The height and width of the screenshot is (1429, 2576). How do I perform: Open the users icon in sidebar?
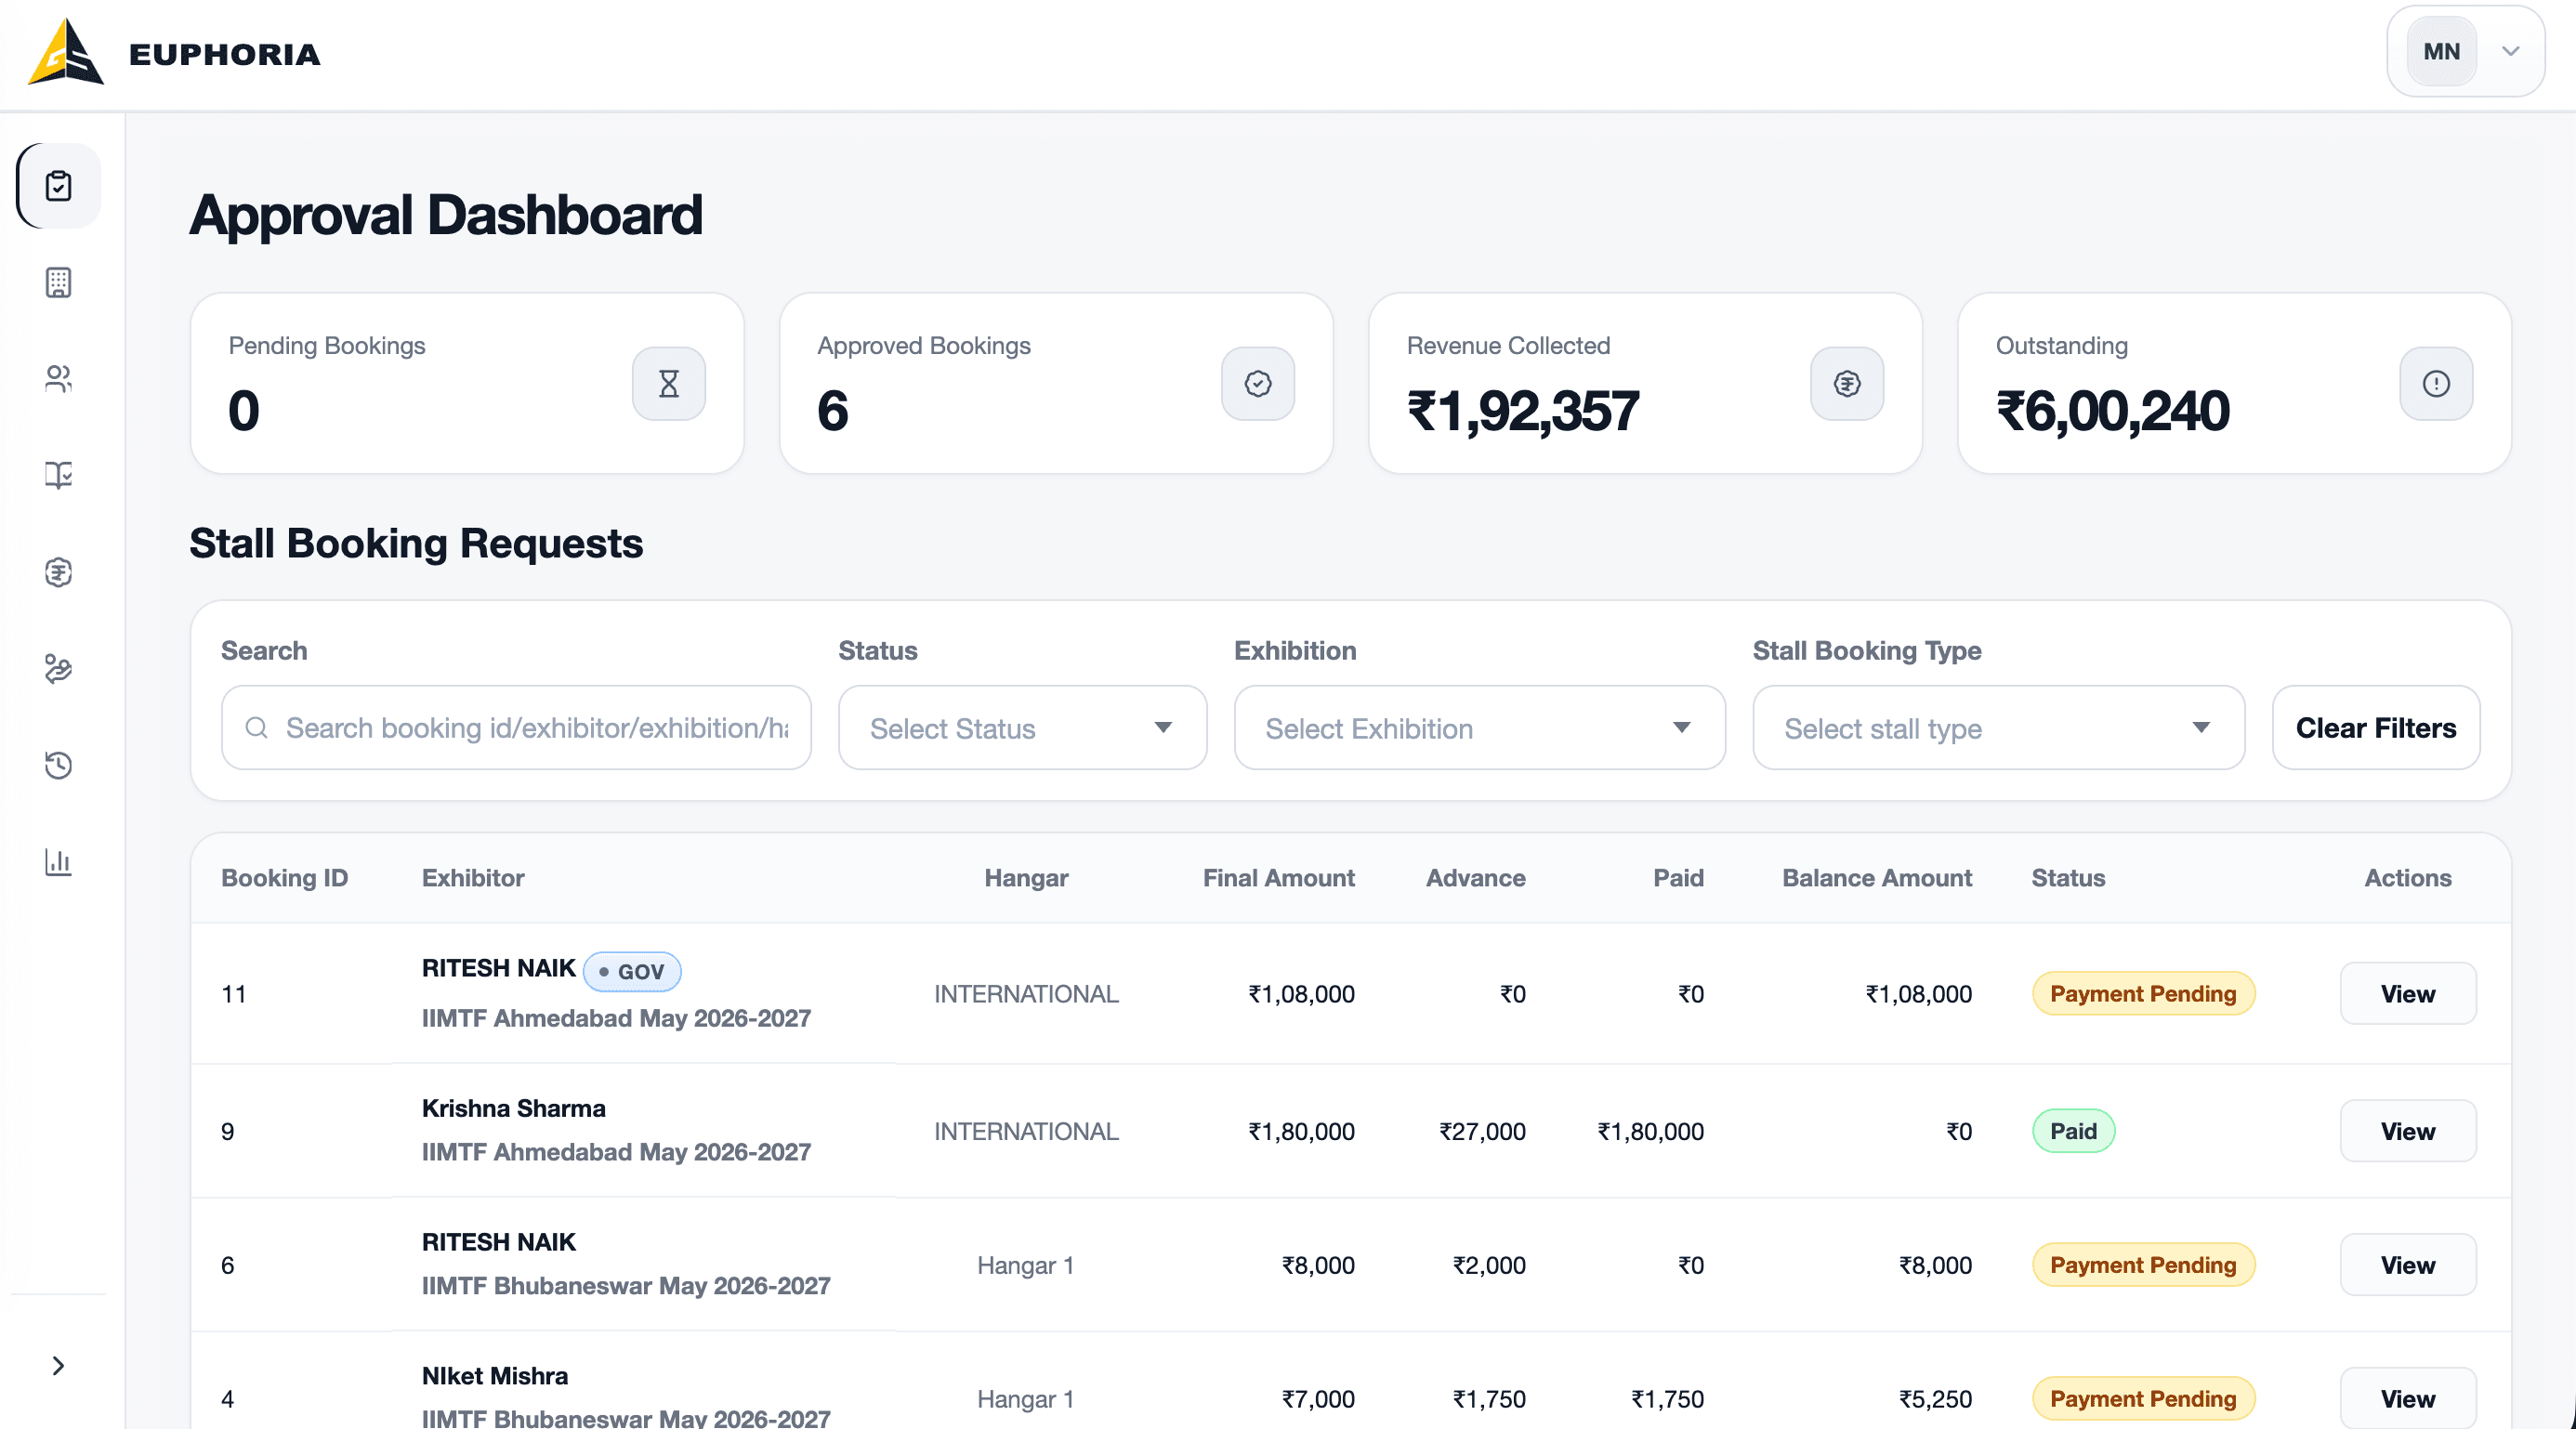click(59, 379)
